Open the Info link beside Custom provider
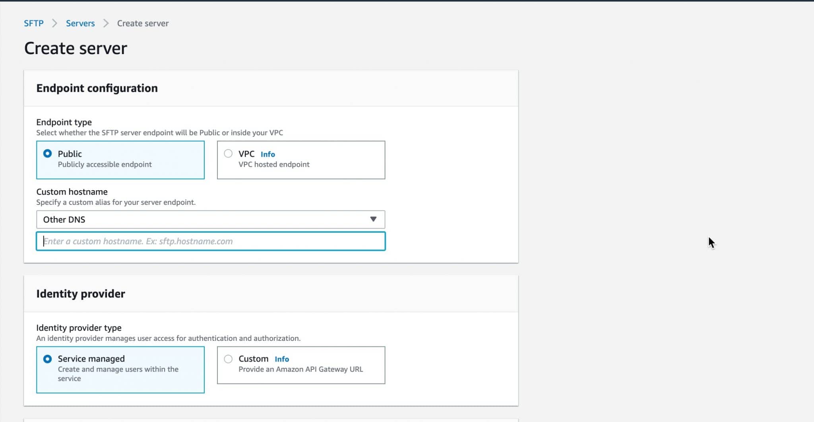 click(x=282, y=359)
